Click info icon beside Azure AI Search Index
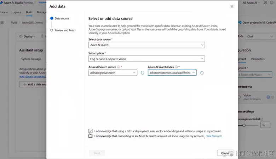The width and height of the screenshot is (276, 159). [177, 67]
